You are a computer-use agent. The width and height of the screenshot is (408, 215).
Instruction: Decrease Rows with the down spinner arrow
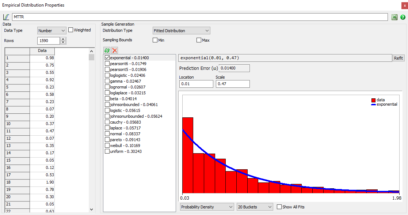point(63,42)
